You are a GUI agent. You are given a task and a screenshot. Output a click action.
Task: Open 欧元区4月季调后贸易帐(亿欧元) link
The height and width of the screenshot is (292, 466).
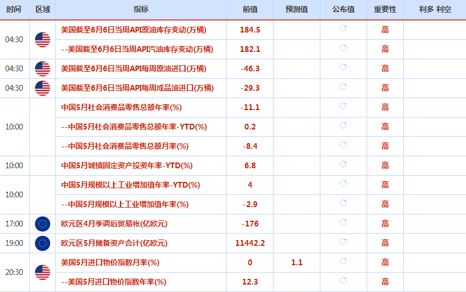point(114,224)
